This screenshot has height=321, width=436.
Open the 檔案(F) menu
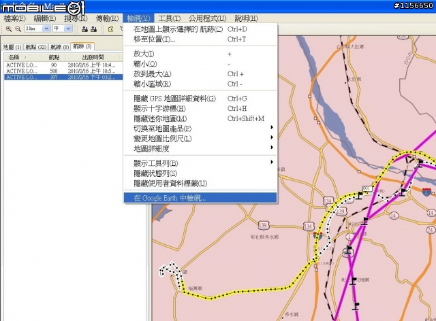15,18
